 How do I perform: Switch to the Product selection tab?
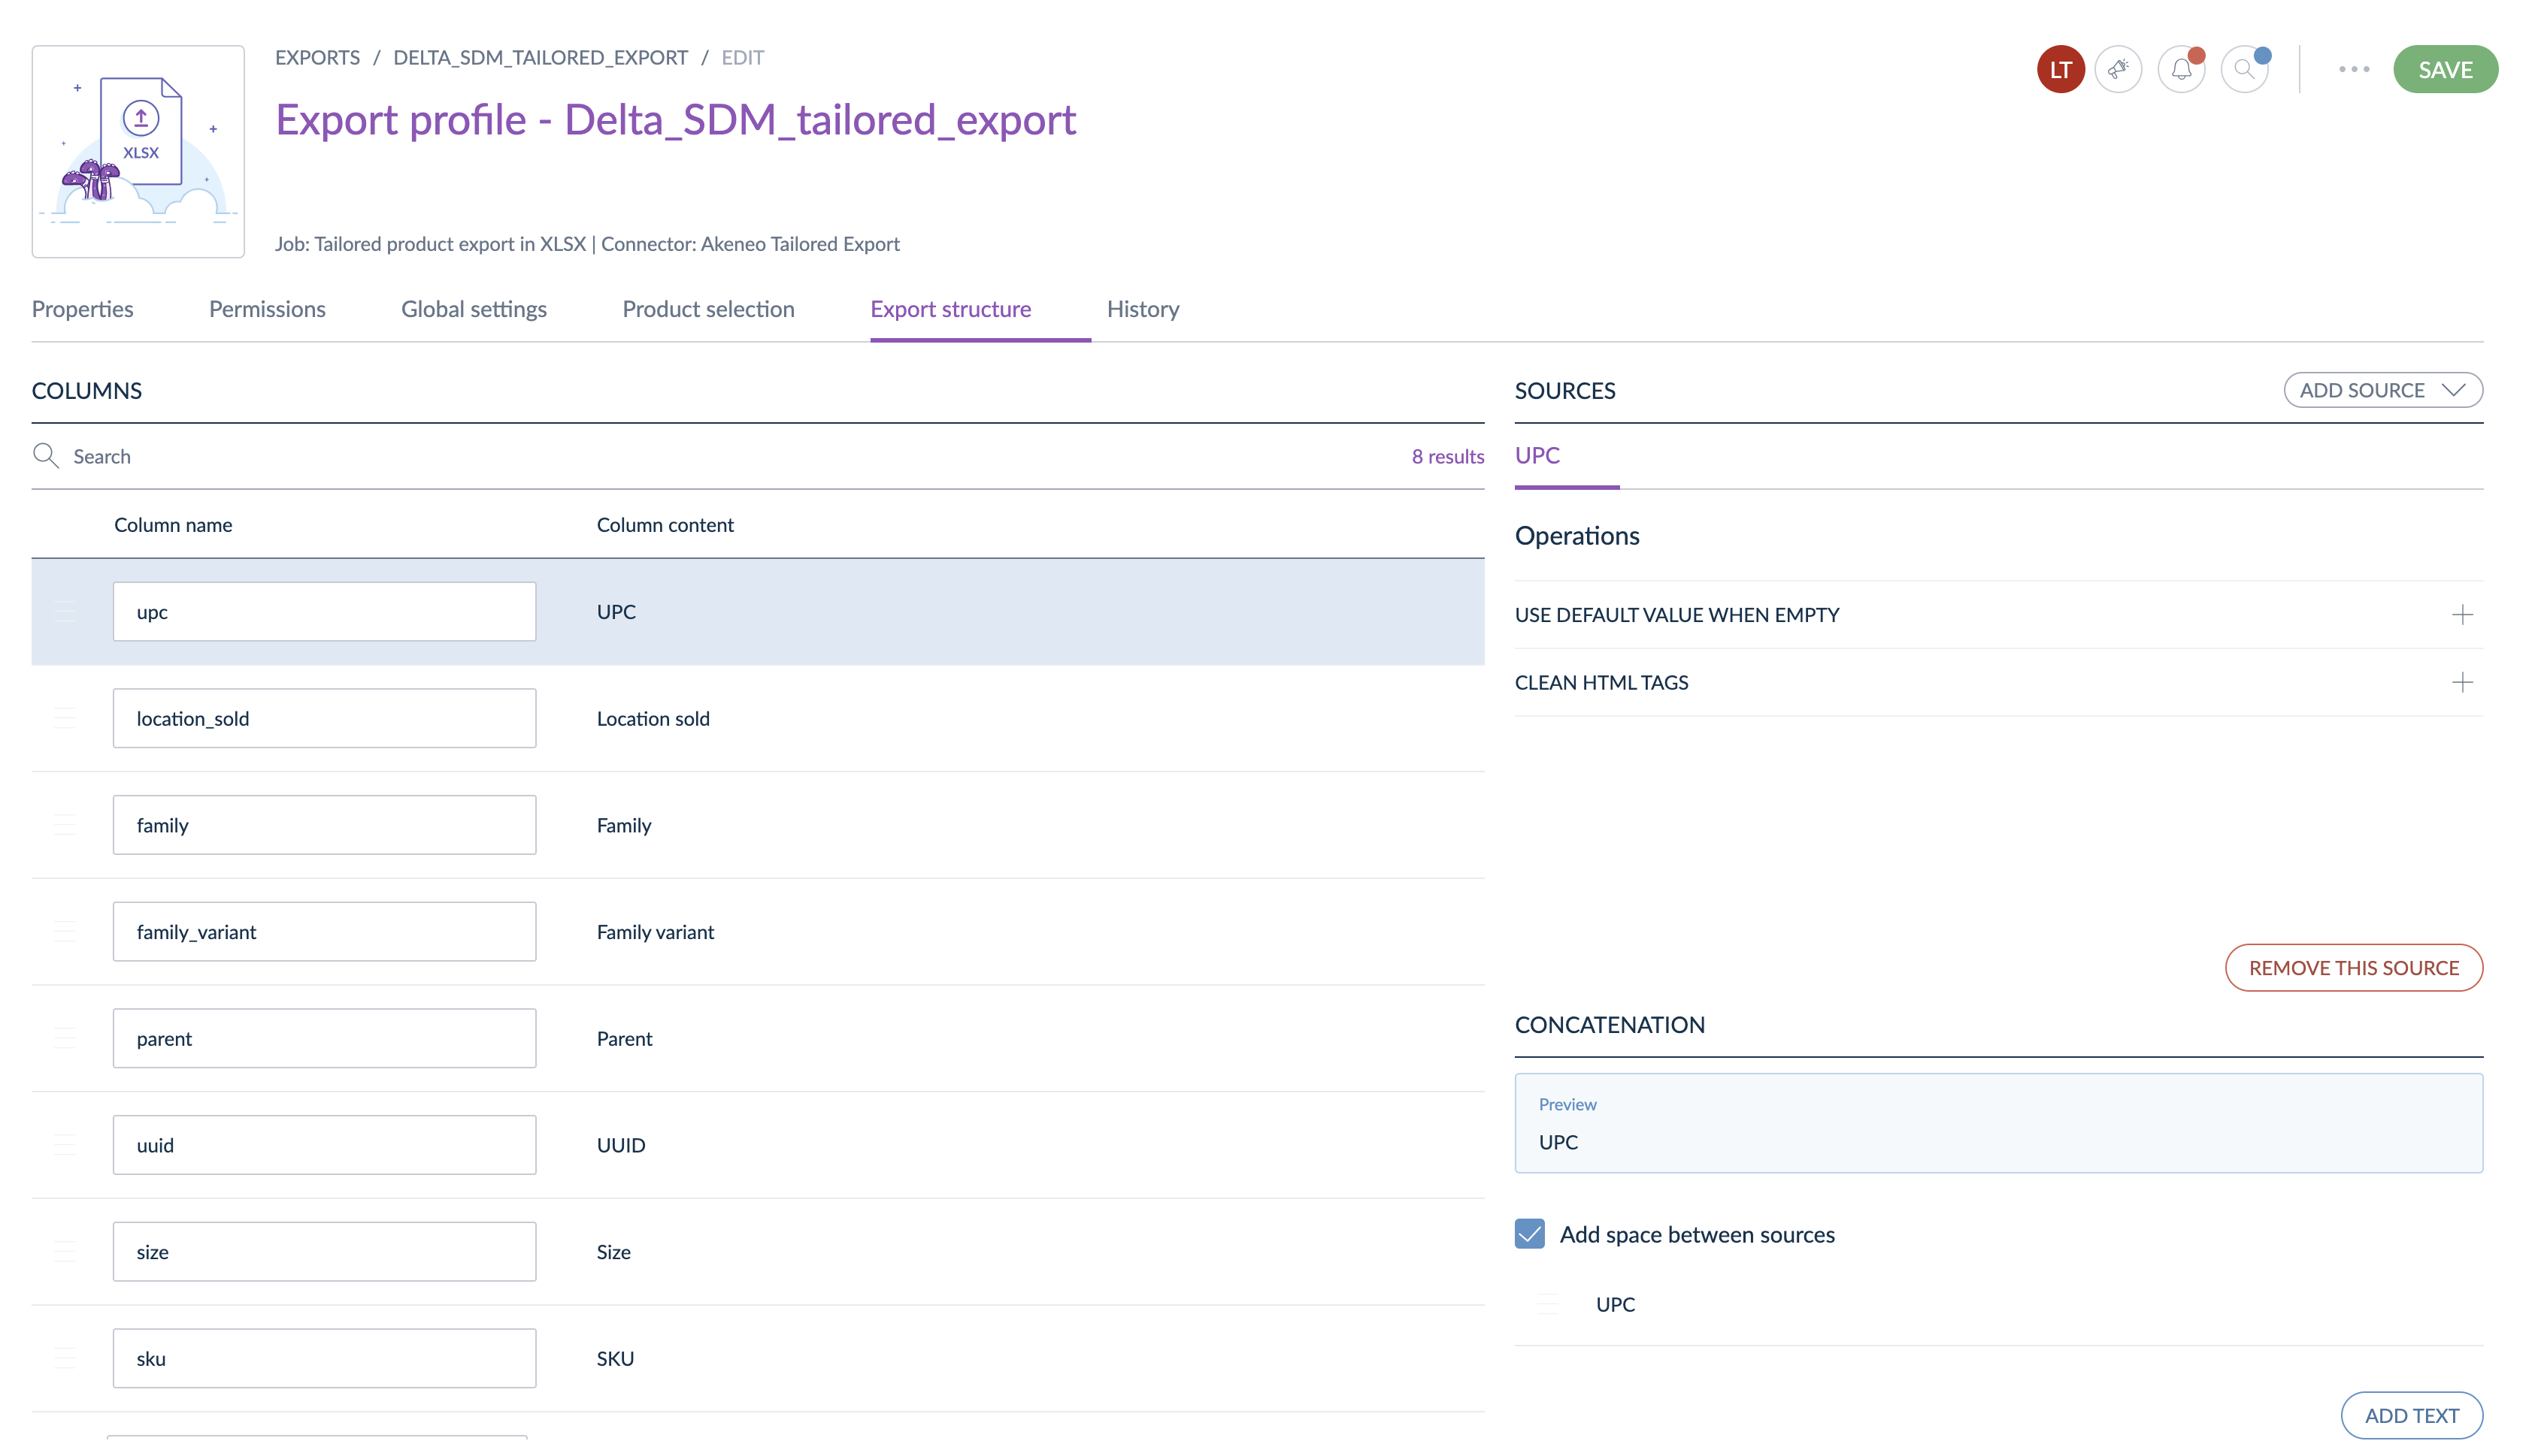(708, 309)
